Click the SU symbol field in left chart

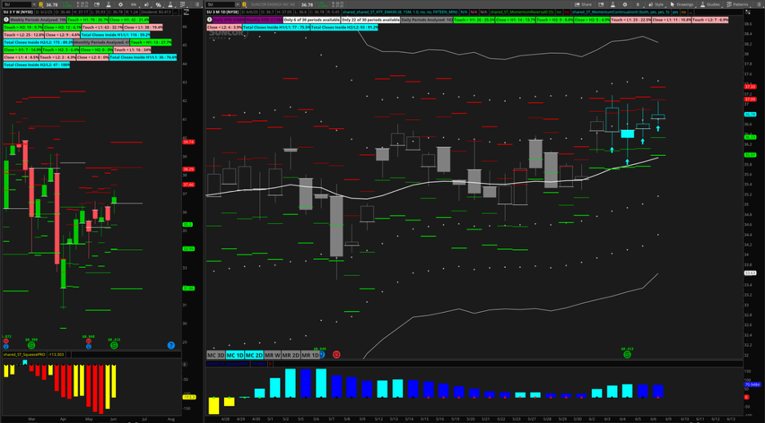18,4
